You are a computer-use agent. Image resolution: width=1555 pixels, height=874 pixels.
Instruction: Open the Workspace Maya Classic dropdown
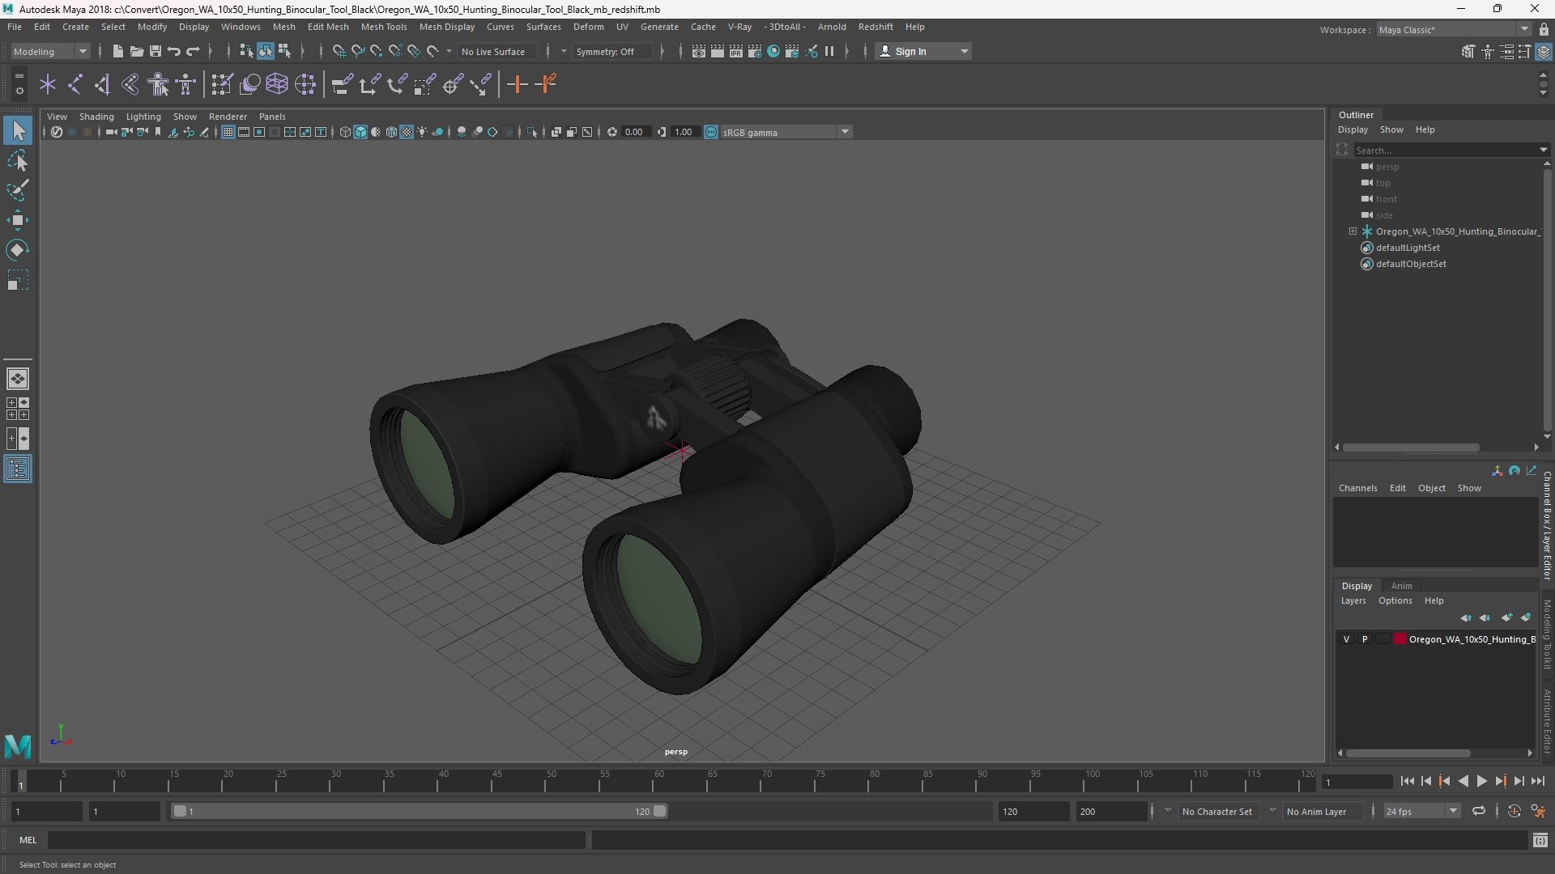coord(1453,29)
